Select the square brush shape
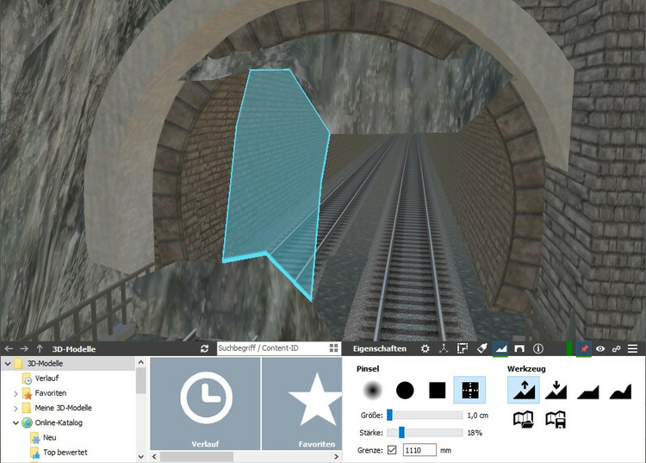 click(437, 390)
